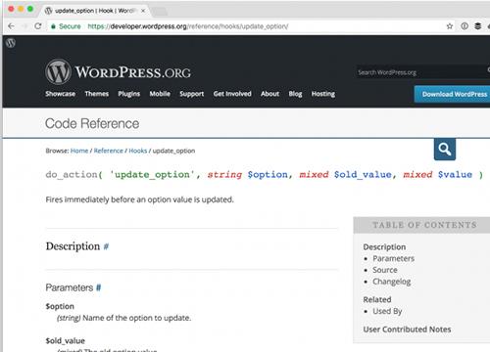Click the do_action function signature
This screenshot has height=352, width=490.
click(265, 175)
